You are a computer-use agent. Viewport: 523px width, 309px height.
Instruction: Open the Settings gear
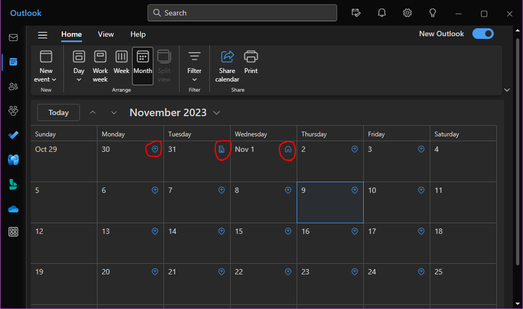point(407,13)
